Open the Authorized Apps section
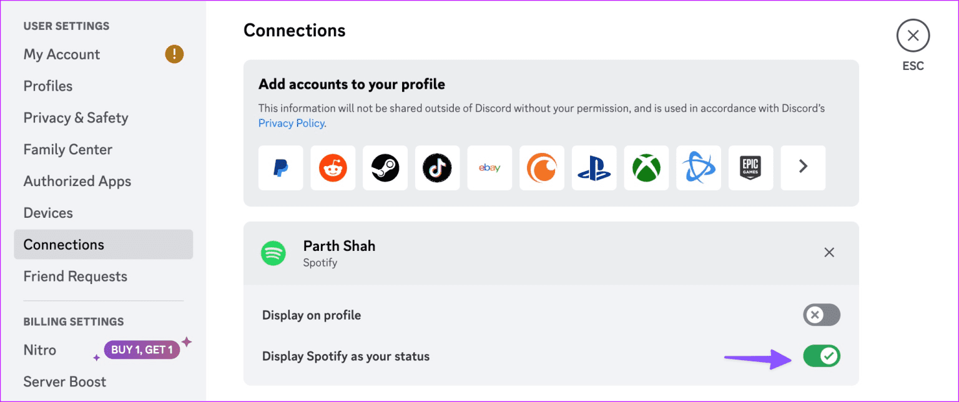959x402 pixels. coord(77,181)
